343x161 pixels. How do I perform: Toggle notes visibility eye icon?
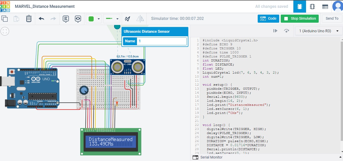pyautogui.click(x=78, y=19)
